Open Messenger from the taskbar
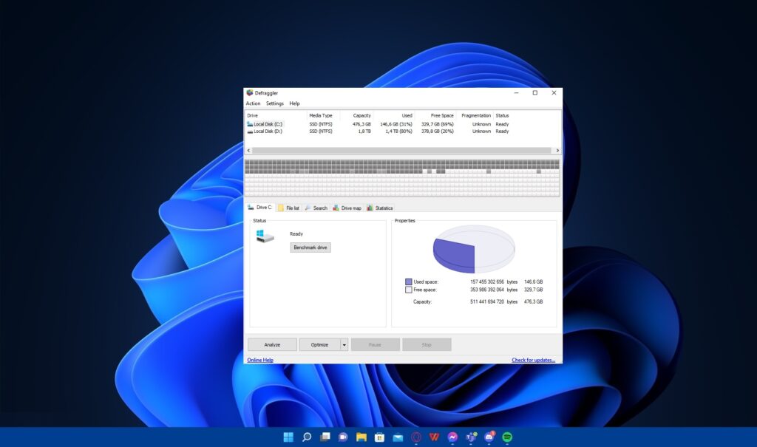This screenshot has height=447, width=757. [x=452, y=437]
